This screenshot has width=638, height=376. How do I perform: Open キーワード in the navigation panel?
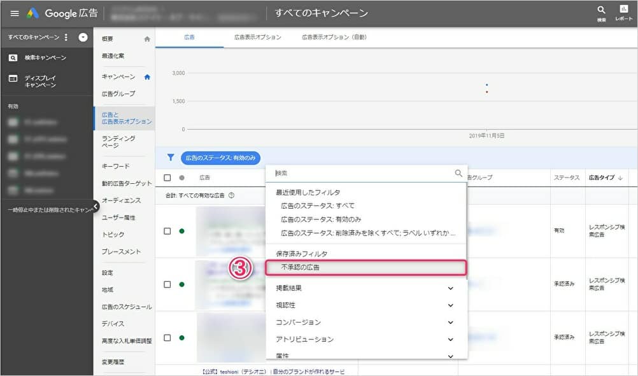[x=115, y=166]
